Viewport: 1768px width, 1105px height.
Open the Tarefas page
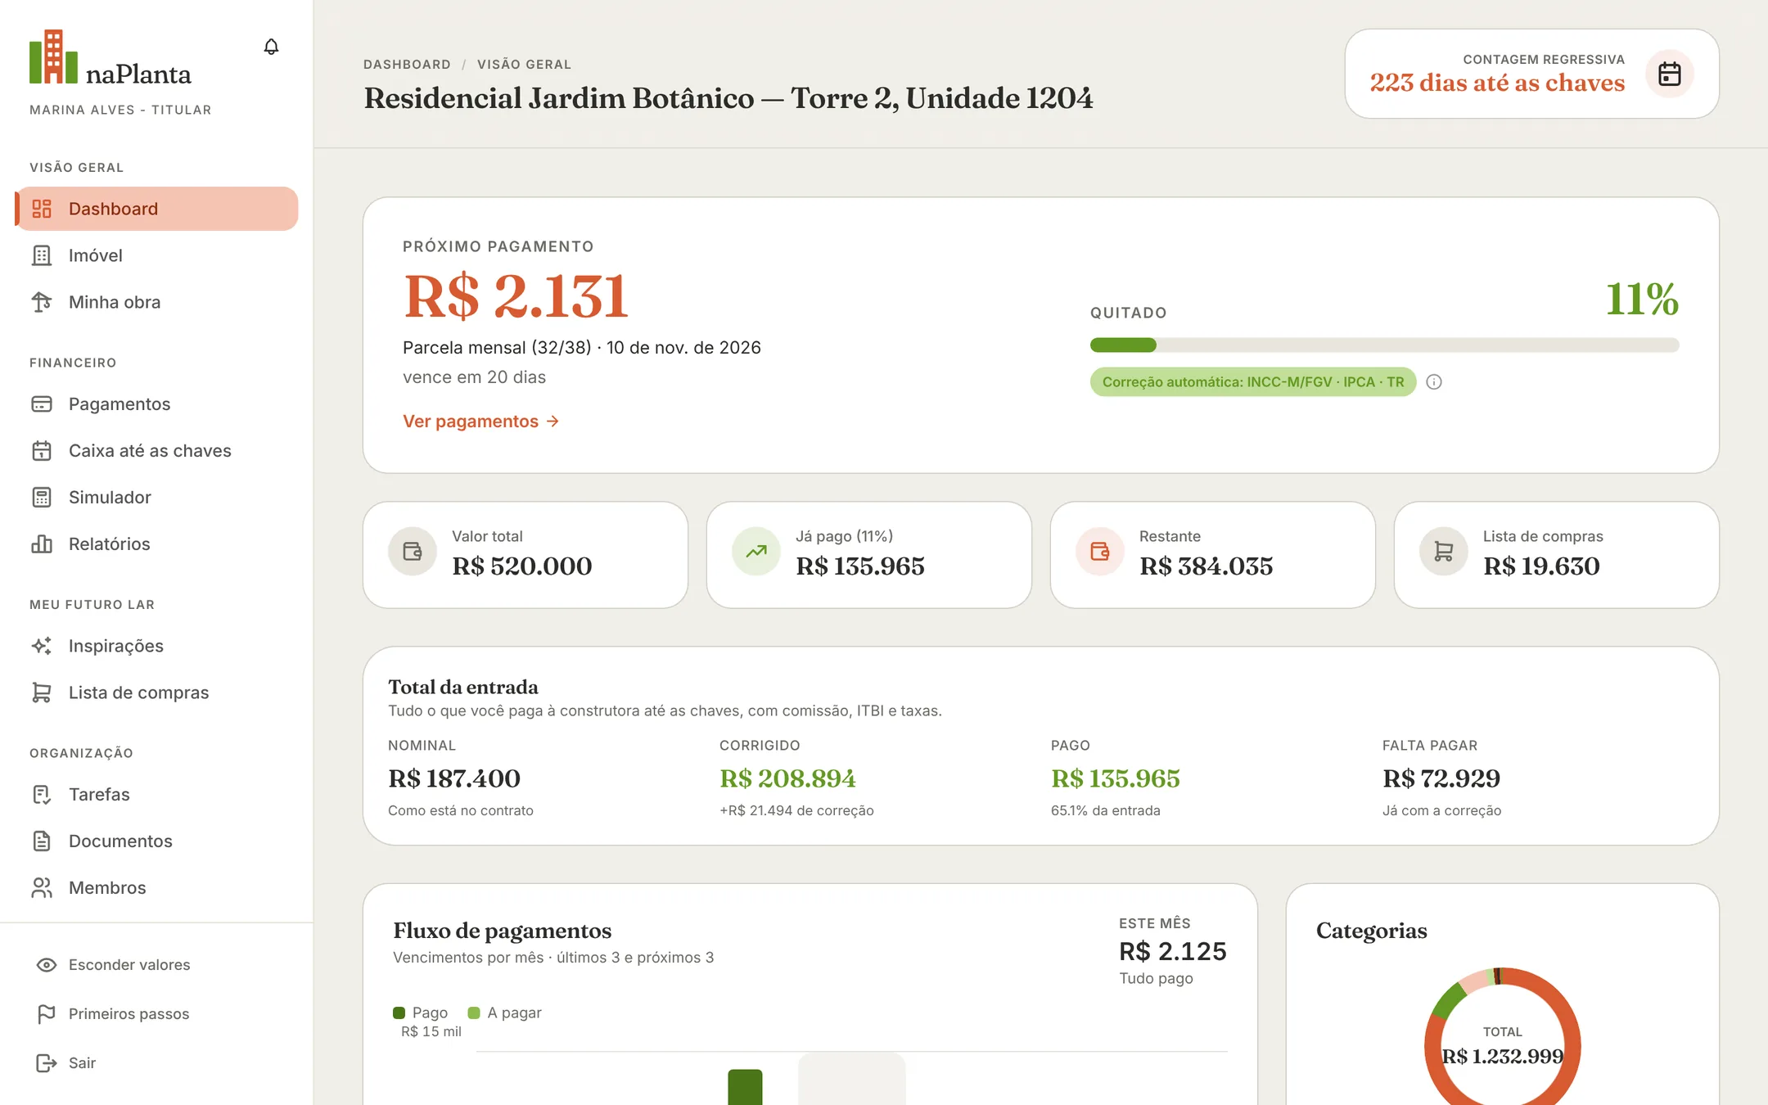156,794
